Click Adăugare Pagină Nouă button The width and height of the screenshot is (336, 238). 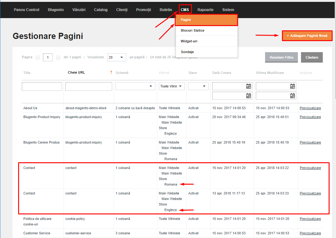tap(307, 36)
